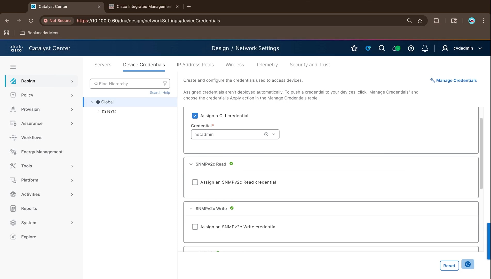The width and height of the screenshot is (491, 279).
Task: Check Assign an SNMPv2c Read credential
Action: coord(195,182)
